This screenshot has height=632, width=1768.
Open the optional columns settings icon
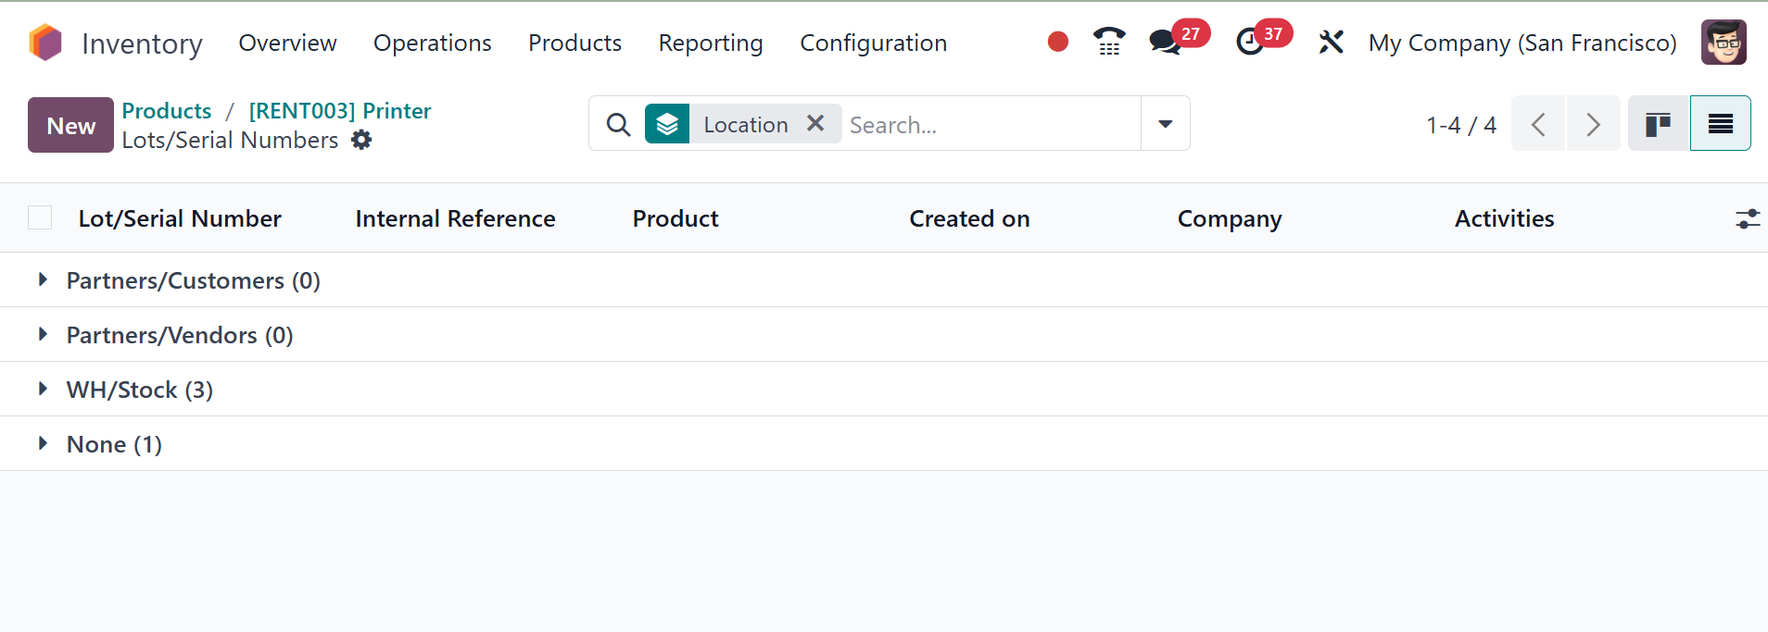point(1747,219)
